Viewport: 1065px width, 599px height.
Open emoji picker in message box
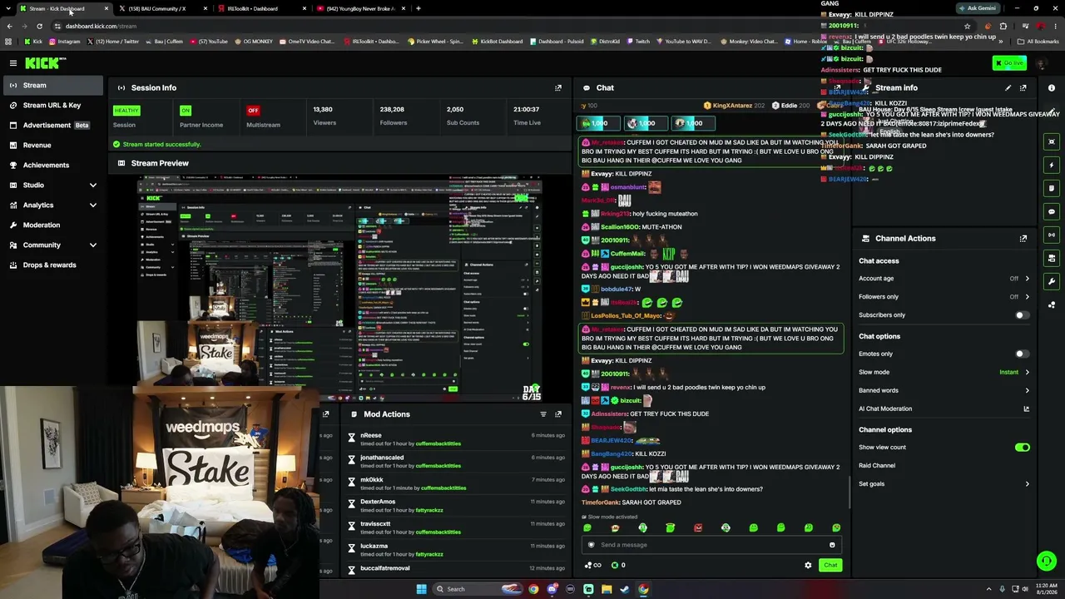[x=832, y=545]
